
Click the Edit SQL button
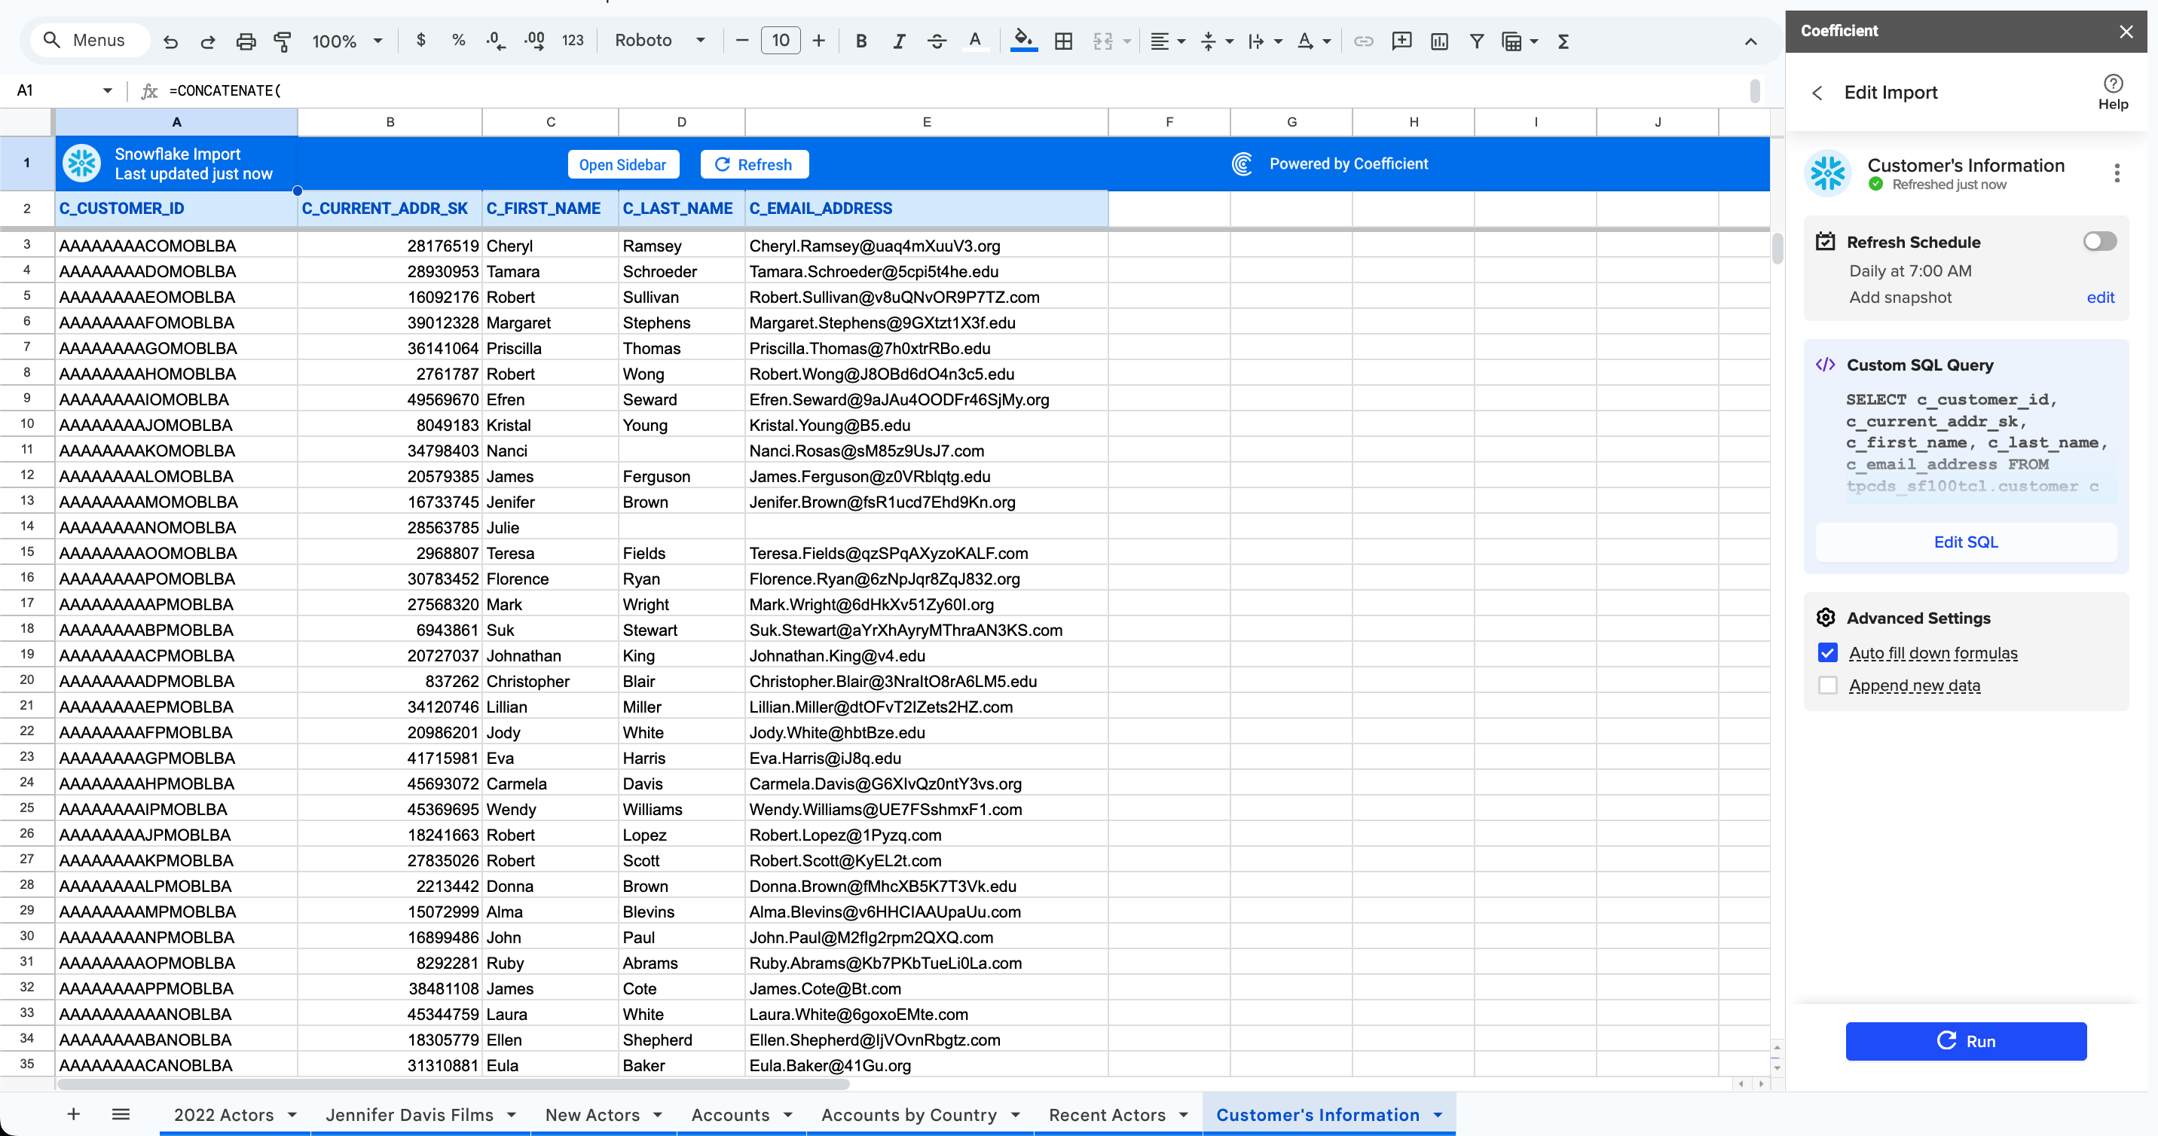coord(1965,542)
